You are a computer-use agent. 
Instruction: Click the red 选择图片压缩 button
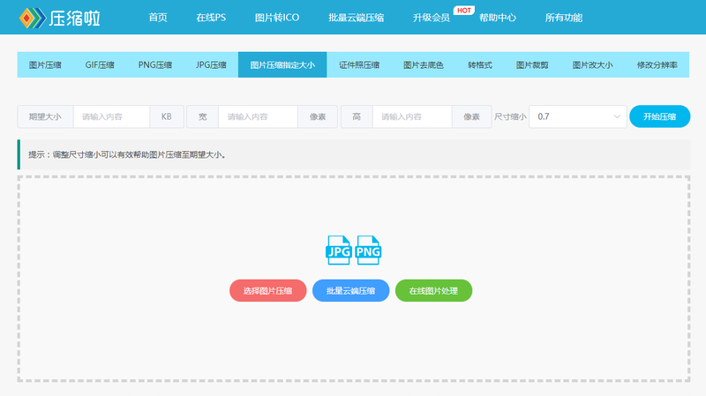tap(268, 291)
